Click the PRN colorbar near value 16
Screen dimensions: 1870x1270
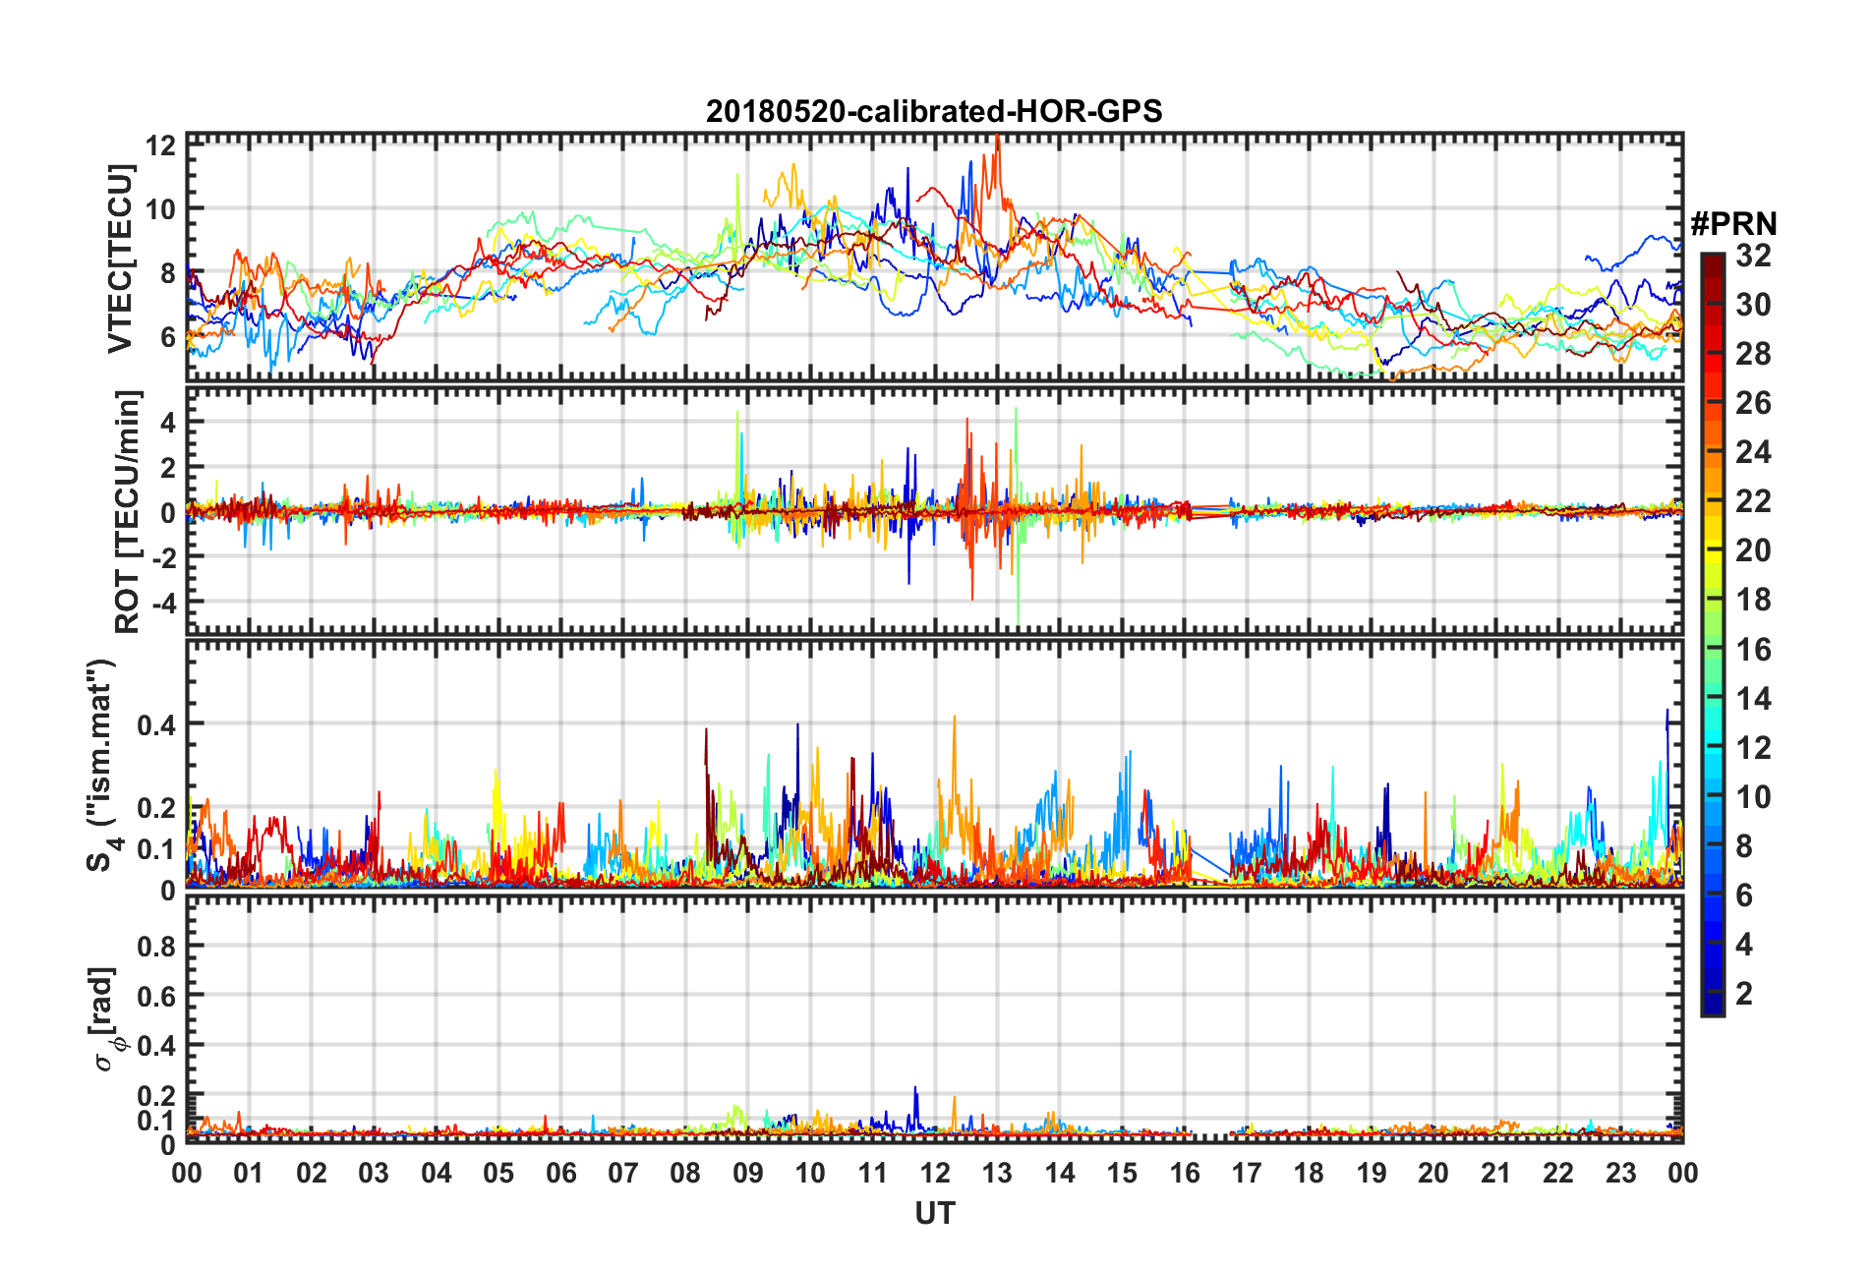pos(1713,649)
